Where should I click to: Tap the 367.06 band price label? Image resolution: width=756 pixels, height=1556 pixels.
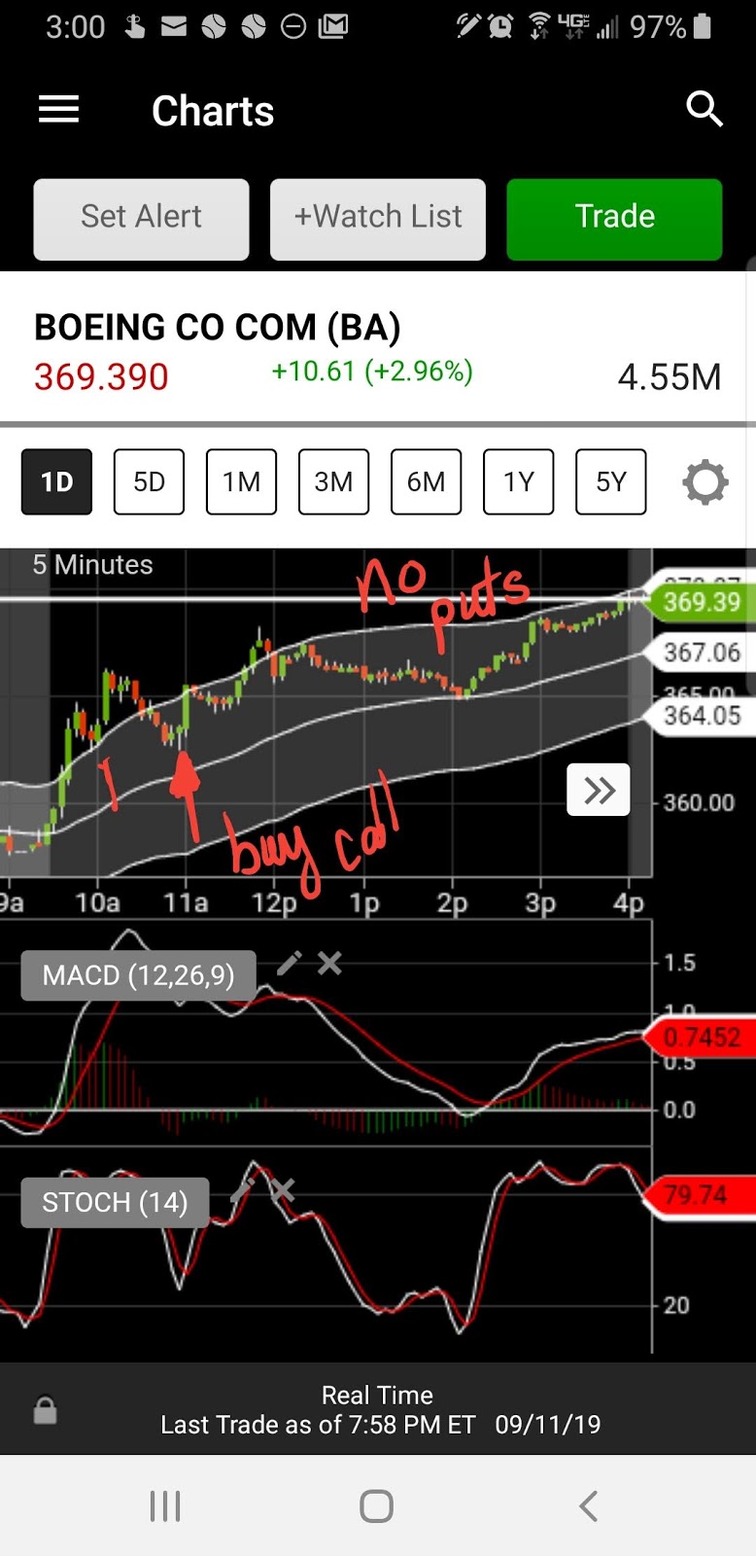pos(700,653)
